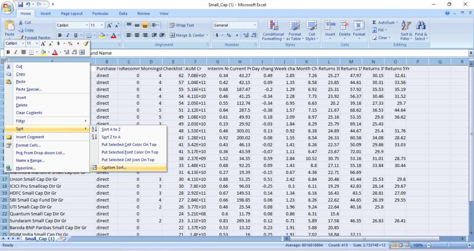
Task: Open the Filter submenu in the context menu
Action: [x=48, y=121]
